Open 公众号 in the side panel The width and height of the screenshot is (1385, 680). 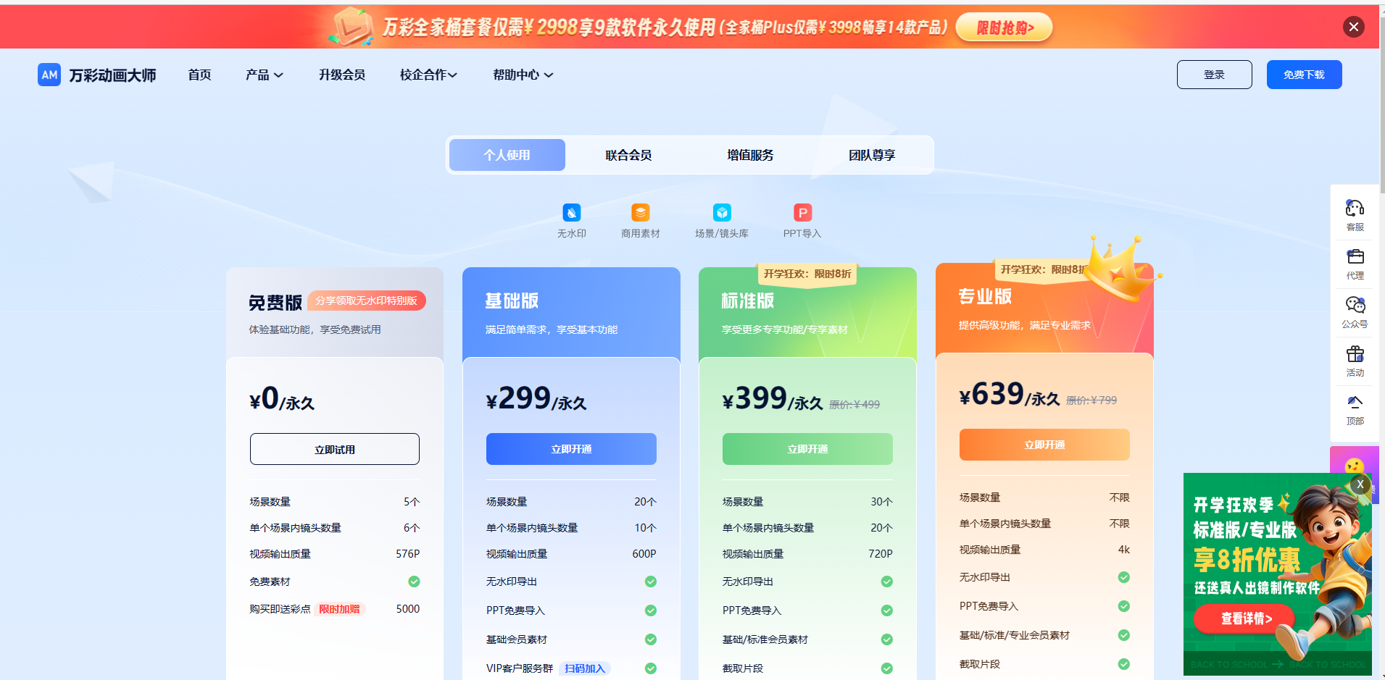1355,313
